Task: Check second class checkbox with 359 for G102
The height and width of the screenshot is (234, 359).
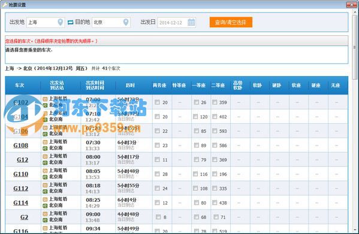Action: coord(215,102)
